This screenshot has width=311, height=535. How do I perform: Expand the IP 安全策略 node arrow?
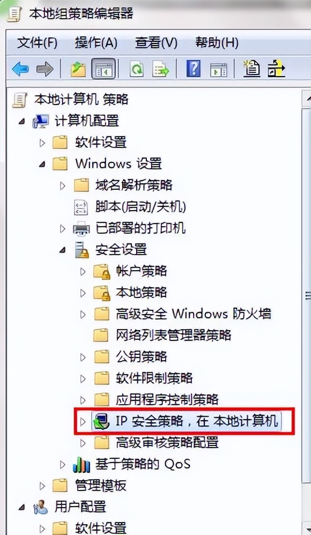tap(83, 422)
